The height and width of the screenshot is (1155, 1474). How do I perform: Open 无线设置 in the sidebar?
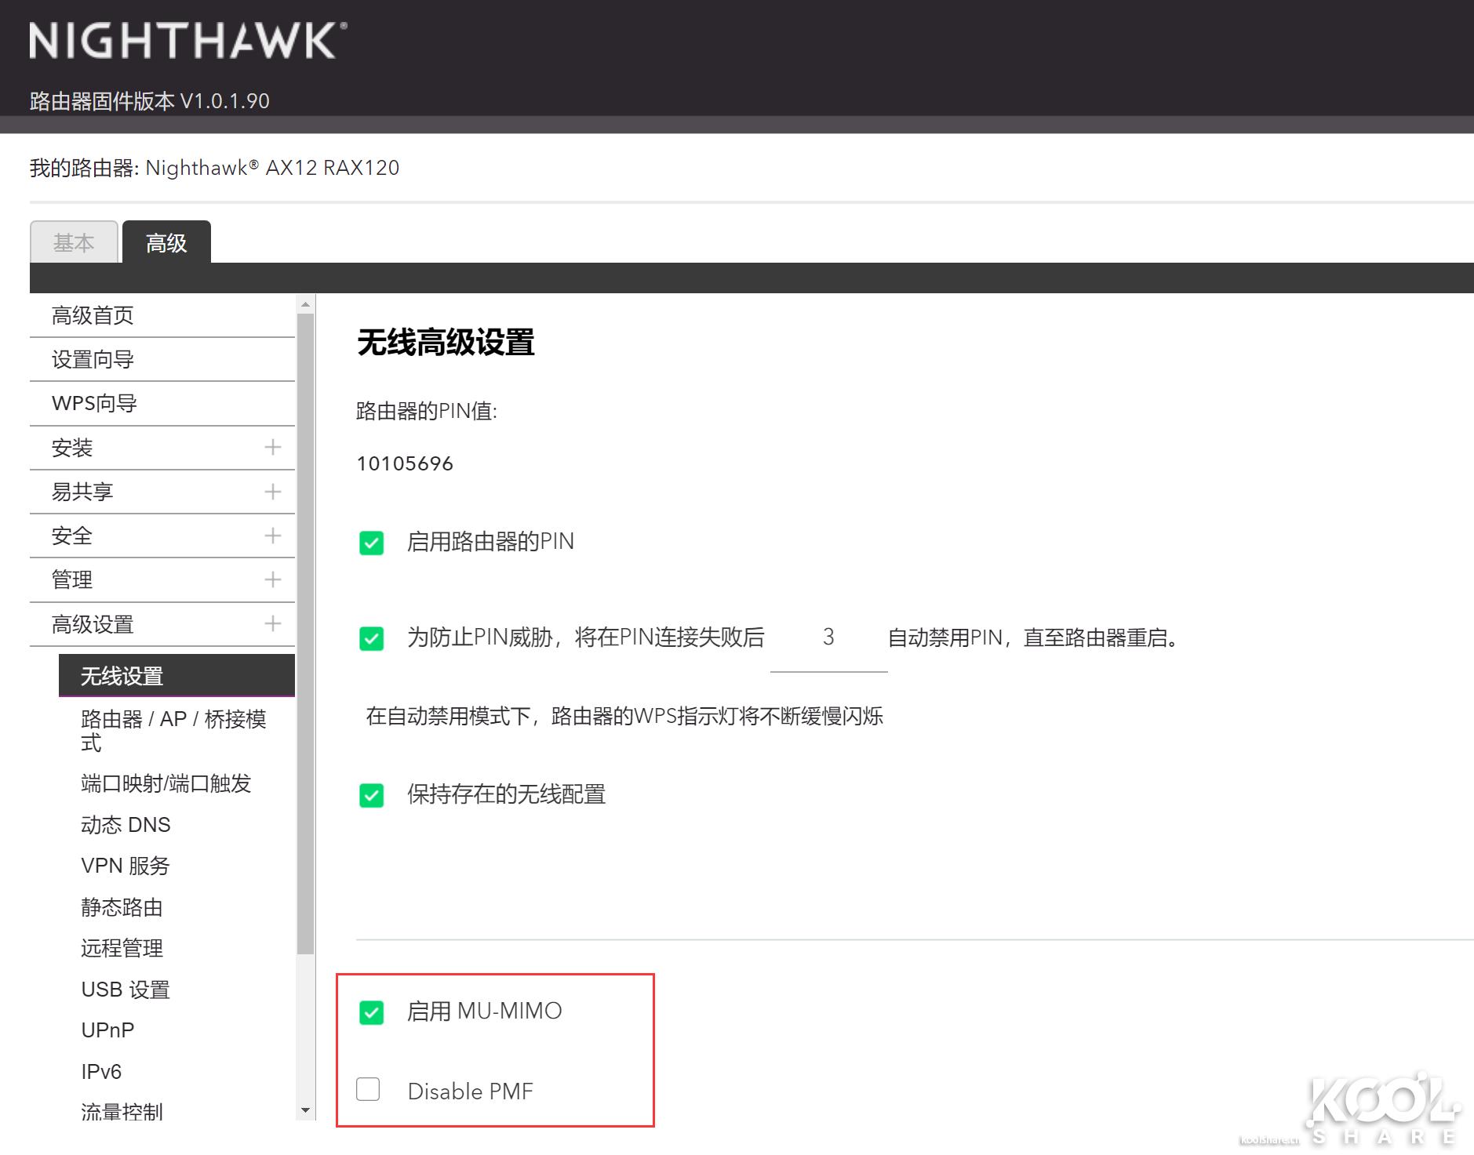point(122,674)
